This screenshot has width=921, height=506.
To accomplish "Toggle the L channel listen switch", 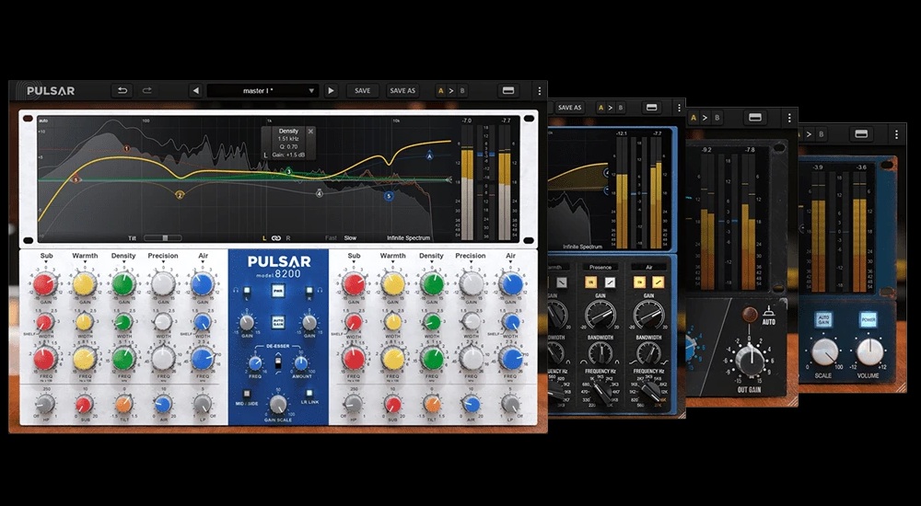I will click(246, 291).
